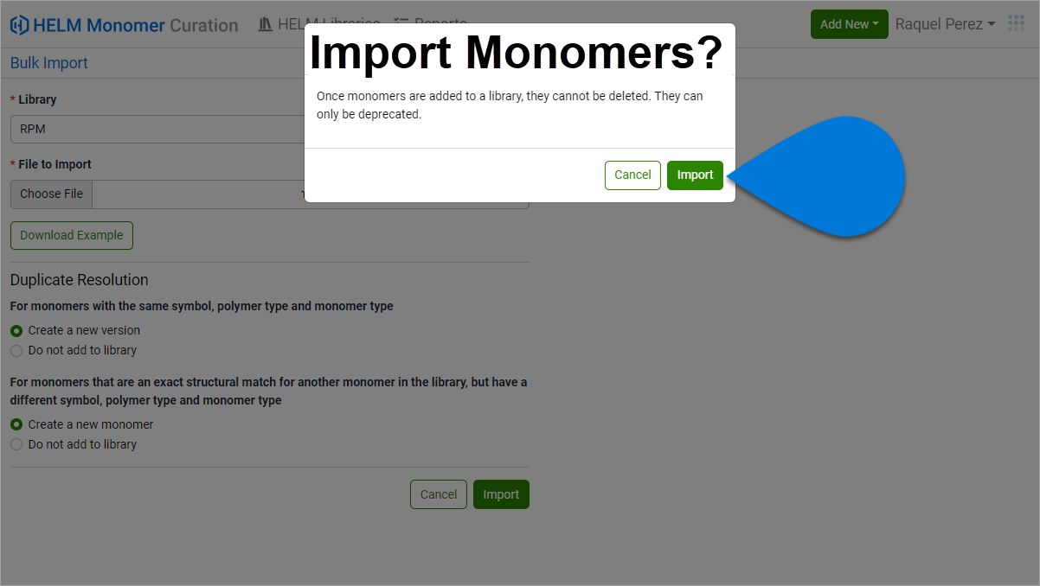The width and height of the screenshot is (1040, 586).
Task: Click the Download Example button
Action: pos(72,235)
